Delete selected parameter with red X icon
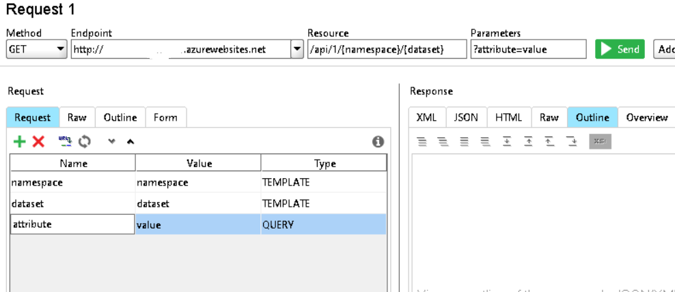Image resolution: width=675 pixels, height=292 pixels. coord(38,142)
